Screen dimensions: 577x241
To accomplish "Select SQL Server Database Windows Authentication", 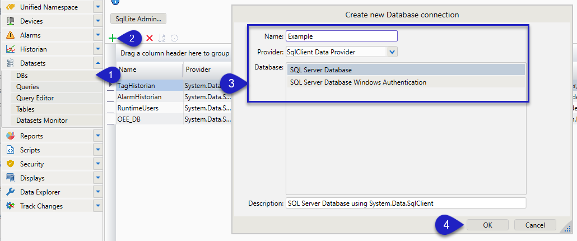I will [358, 82].
